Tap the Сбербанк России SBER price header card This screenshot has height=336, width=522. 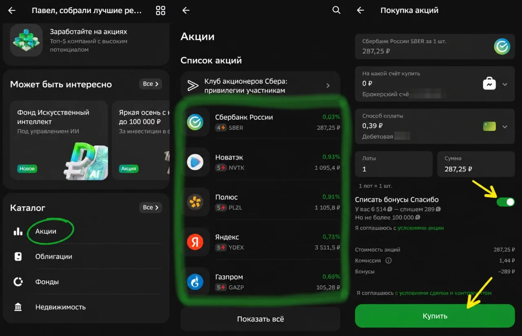[435, 46]
